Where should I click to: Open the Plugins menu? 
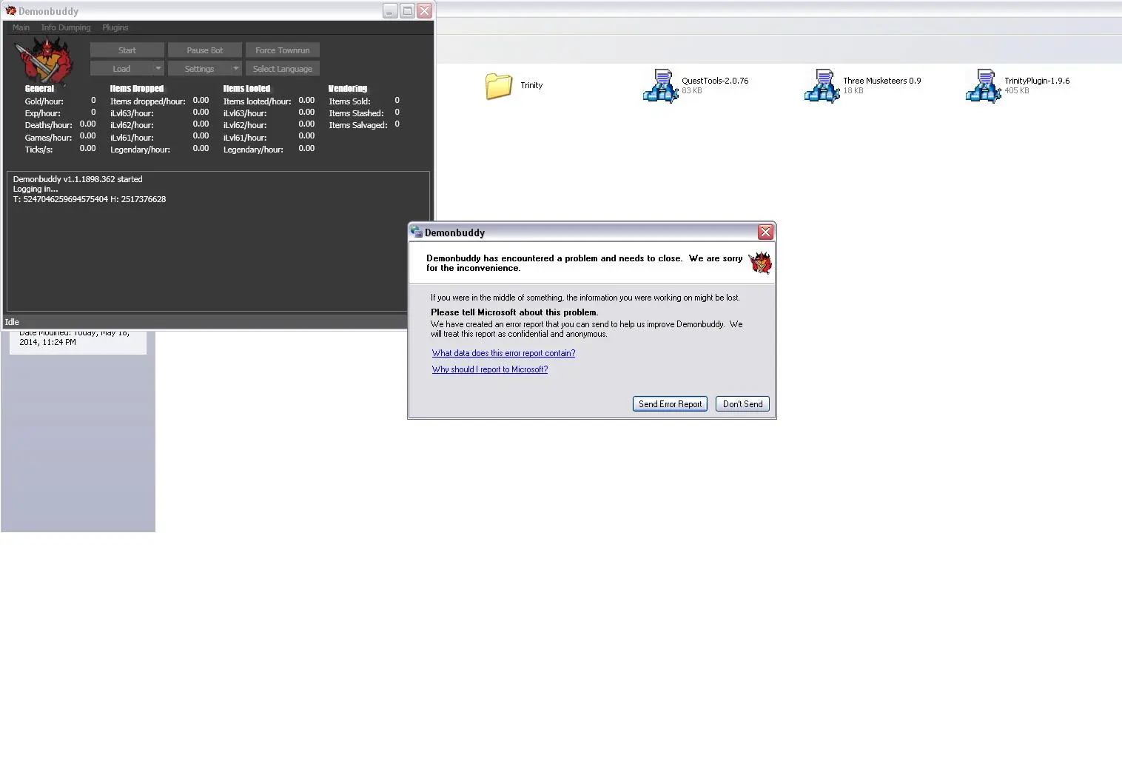tap(115, 27)
